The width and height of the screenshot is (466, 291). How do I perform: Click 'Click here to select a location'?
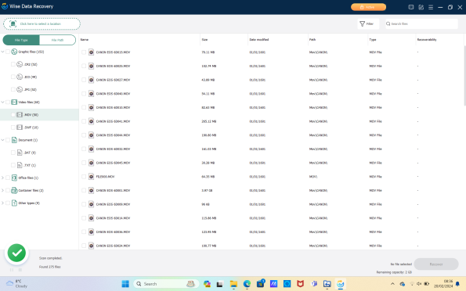[x=42, y=23]
